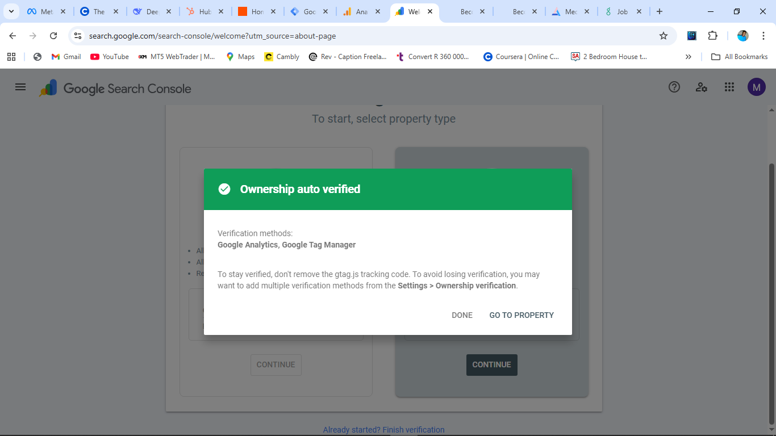Close the Job tab
The width and height of the screenshot is (776, 436).
[639, 11]
